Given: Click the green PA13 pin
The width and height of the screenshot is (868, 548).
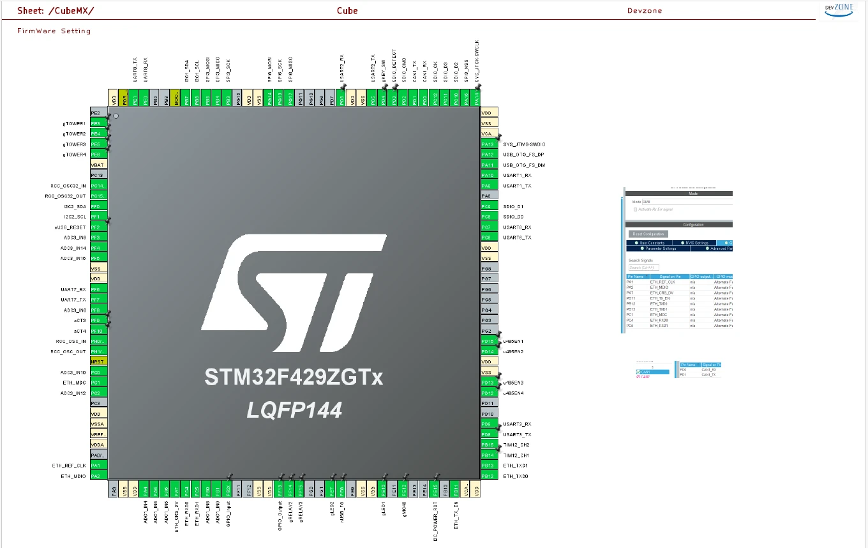Looking at the screenshot, I should click(x=488, y=144).
